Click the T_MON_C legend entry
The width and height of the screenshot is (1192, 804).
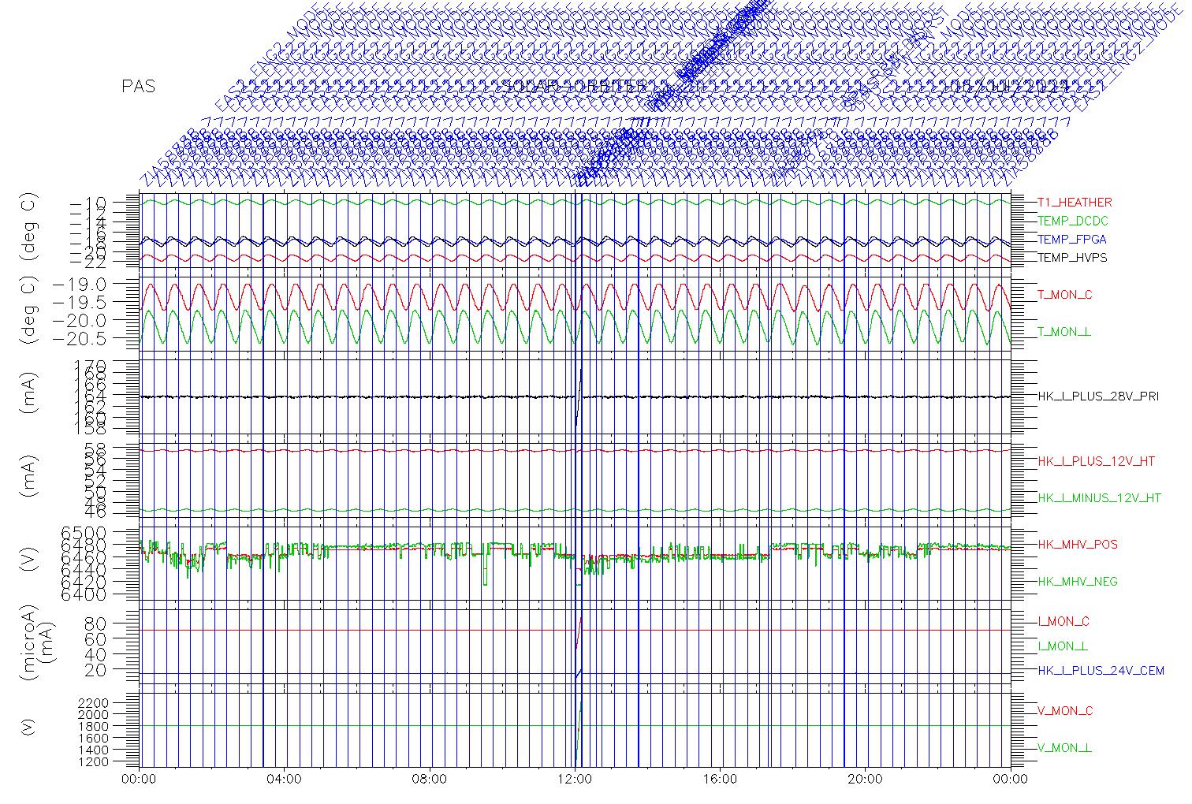tap(1065, 295)
